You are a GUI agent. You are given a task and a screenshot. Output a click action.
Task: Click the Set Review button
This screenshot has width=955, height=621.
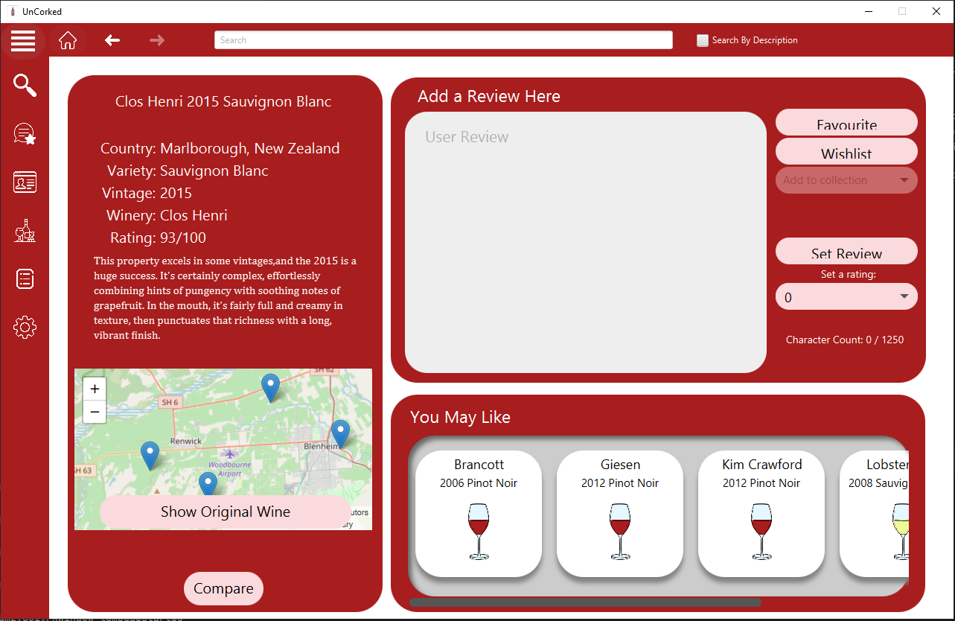pos(846,251)
